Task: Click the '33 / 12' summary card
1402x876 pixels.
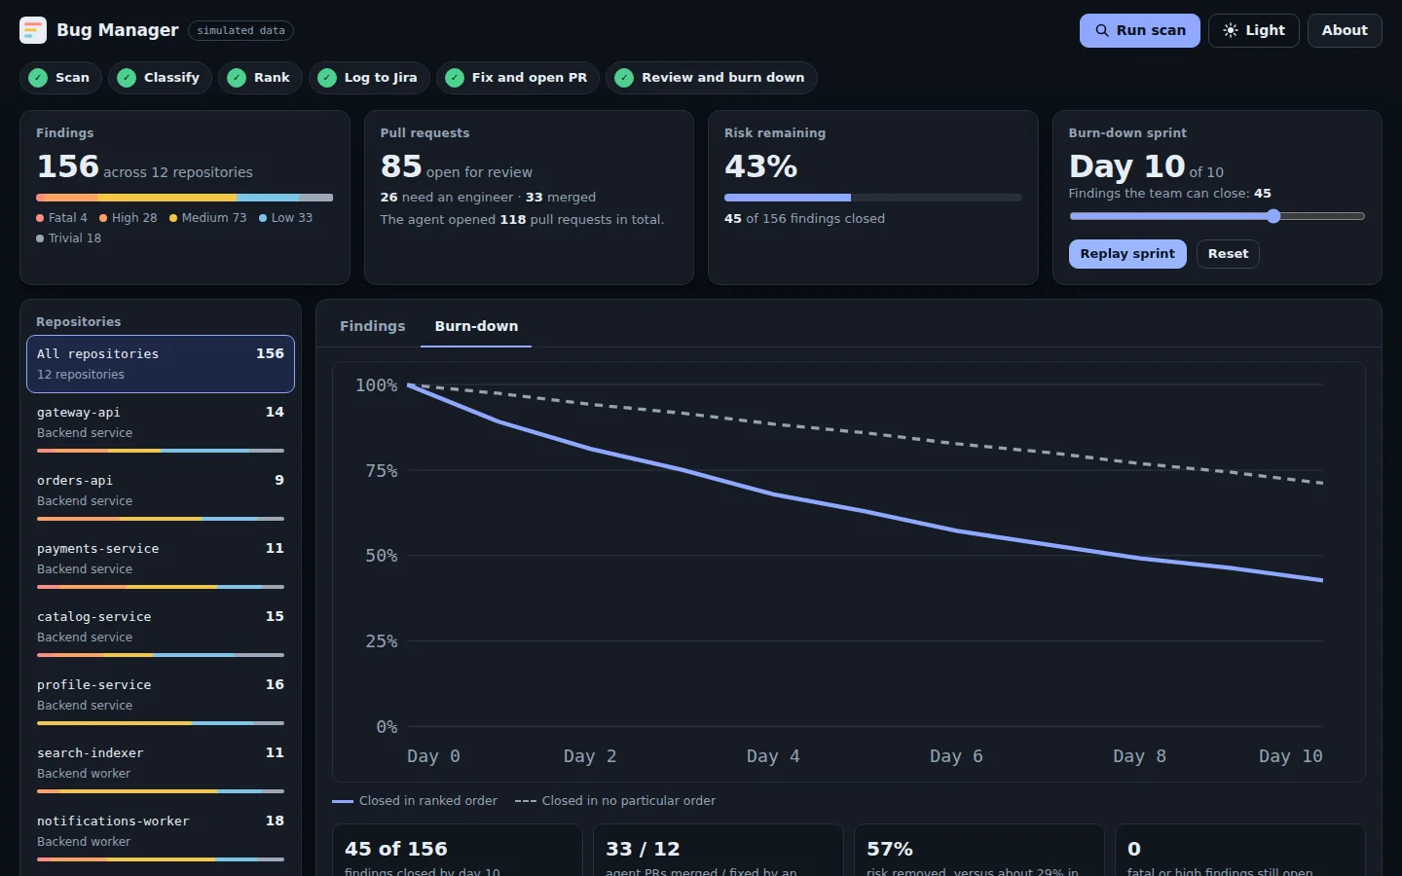Action: [719, 851]
